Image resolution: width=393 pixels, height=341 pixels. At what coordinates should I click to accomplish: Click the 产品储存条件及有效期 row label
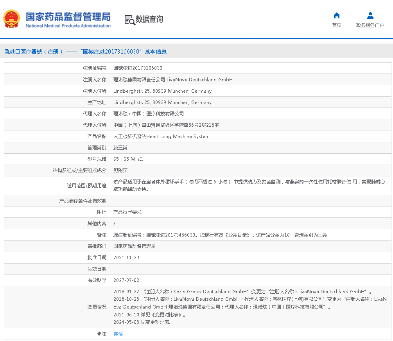click(x=83, y=201)
